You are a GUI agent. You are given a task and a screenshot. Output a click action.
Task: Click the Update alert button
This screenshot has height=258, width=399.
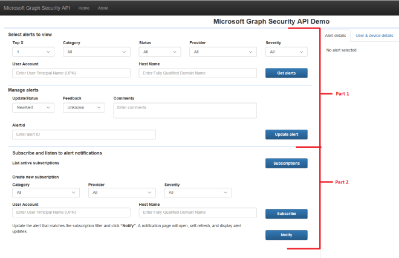pyautogui.click(x=287, y=134)
